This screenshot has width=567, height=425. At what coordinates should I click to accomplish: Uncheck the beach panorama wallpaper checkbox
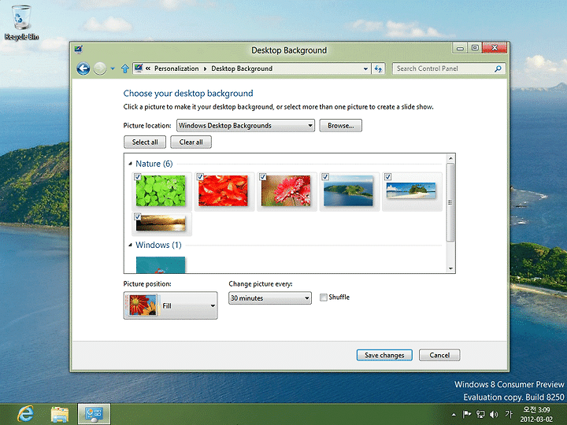click(x=387, y=176)
